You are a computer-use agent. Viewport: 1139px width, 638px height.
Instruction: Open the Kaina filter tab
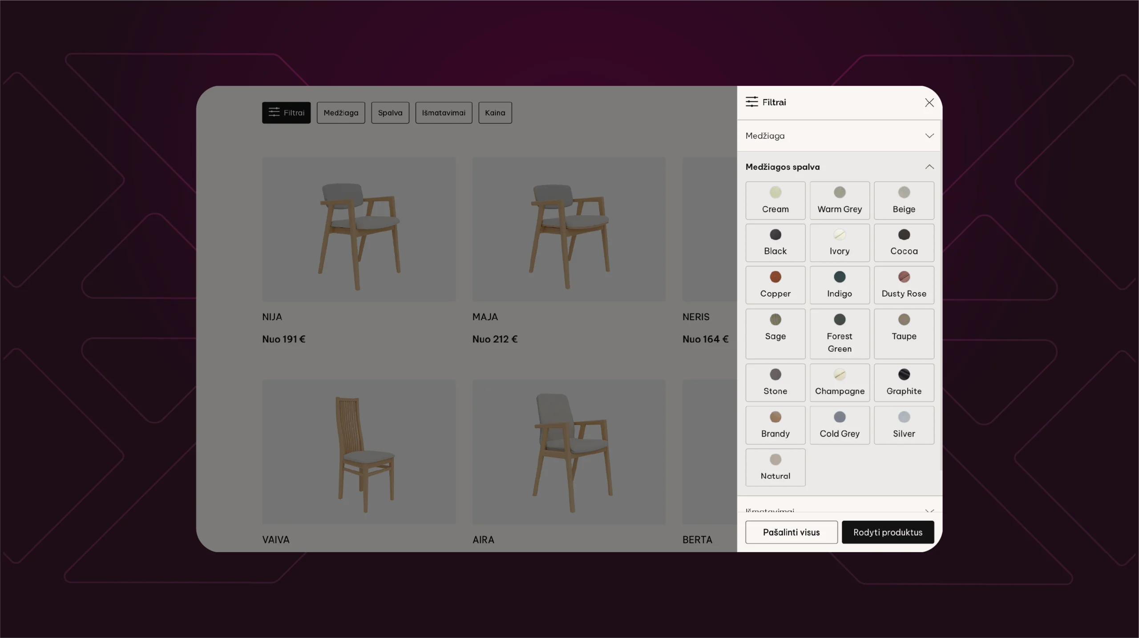pos(495,112)
